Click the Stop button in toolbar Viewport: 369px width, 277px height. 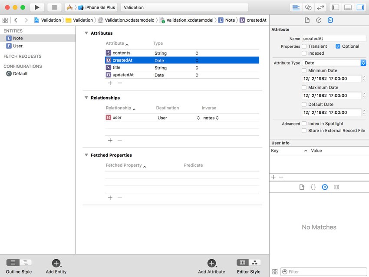pos(54,7)
